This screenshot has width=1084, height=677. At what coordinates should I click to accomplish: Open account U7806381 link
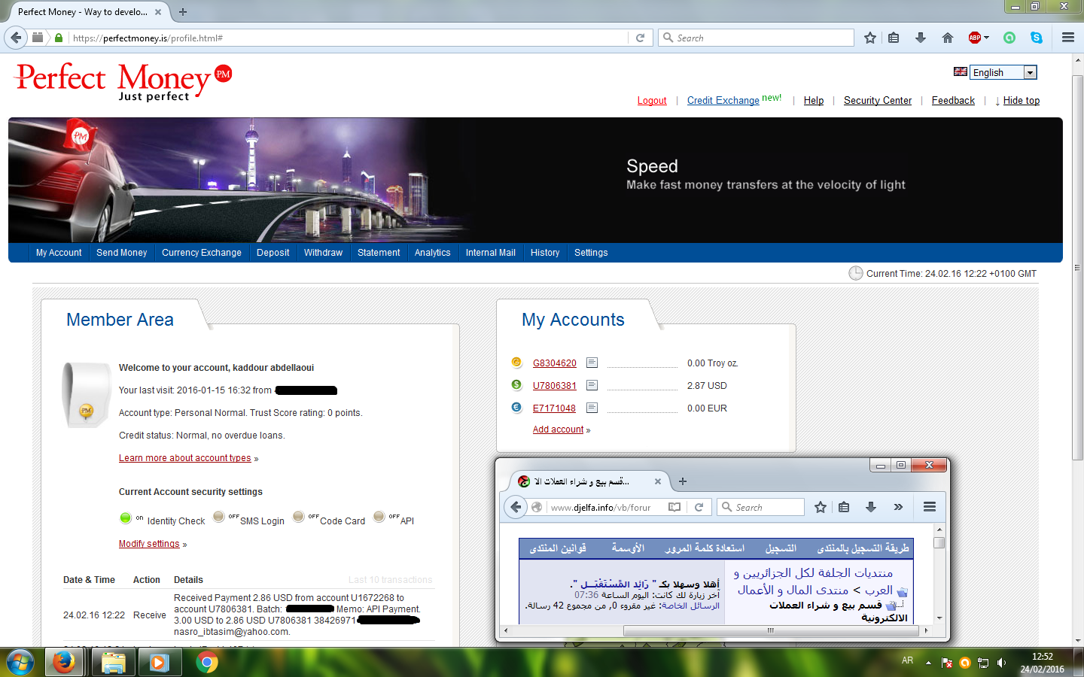(555, 386)
